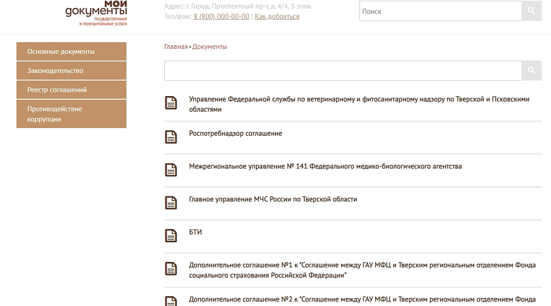Focus the header Поиск input field
This screenshot has height=306, width=551.
point(440,11)
